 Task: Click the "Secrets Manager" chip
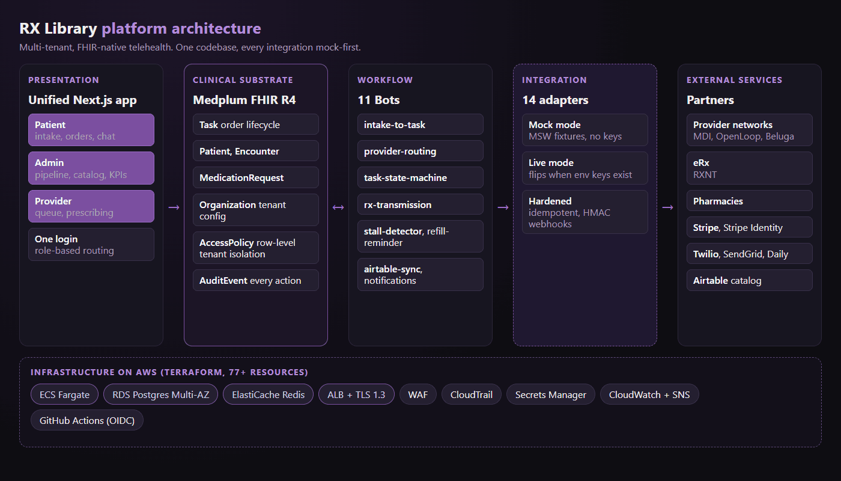[x=551, y=394]
